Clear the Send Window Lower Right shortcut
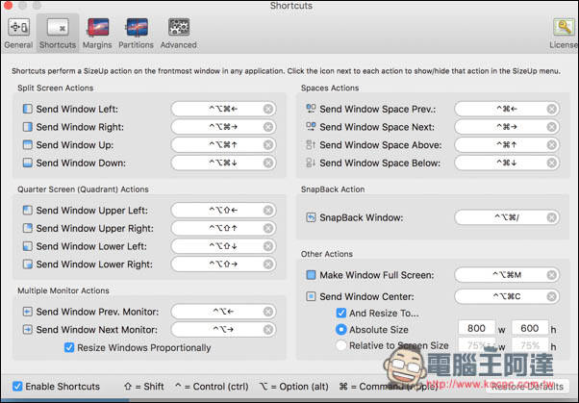The image size is (579, 403). pos(268,264)
